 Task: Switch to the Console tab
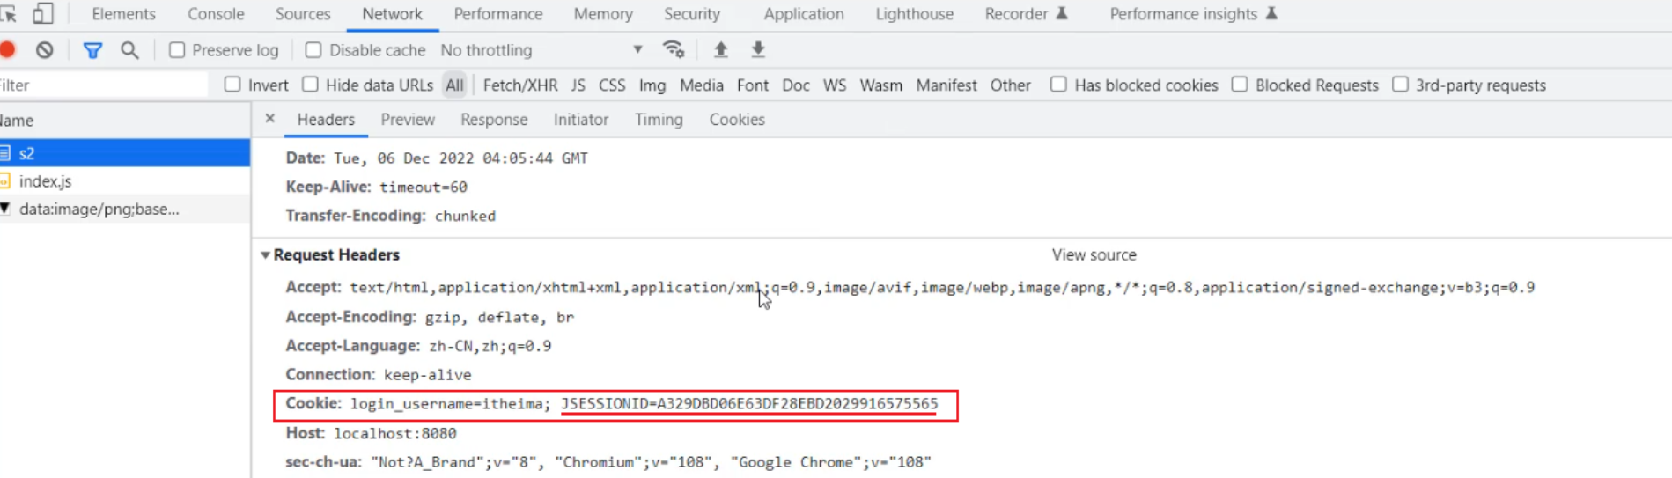pyautogui.click(x=216, y=14)
